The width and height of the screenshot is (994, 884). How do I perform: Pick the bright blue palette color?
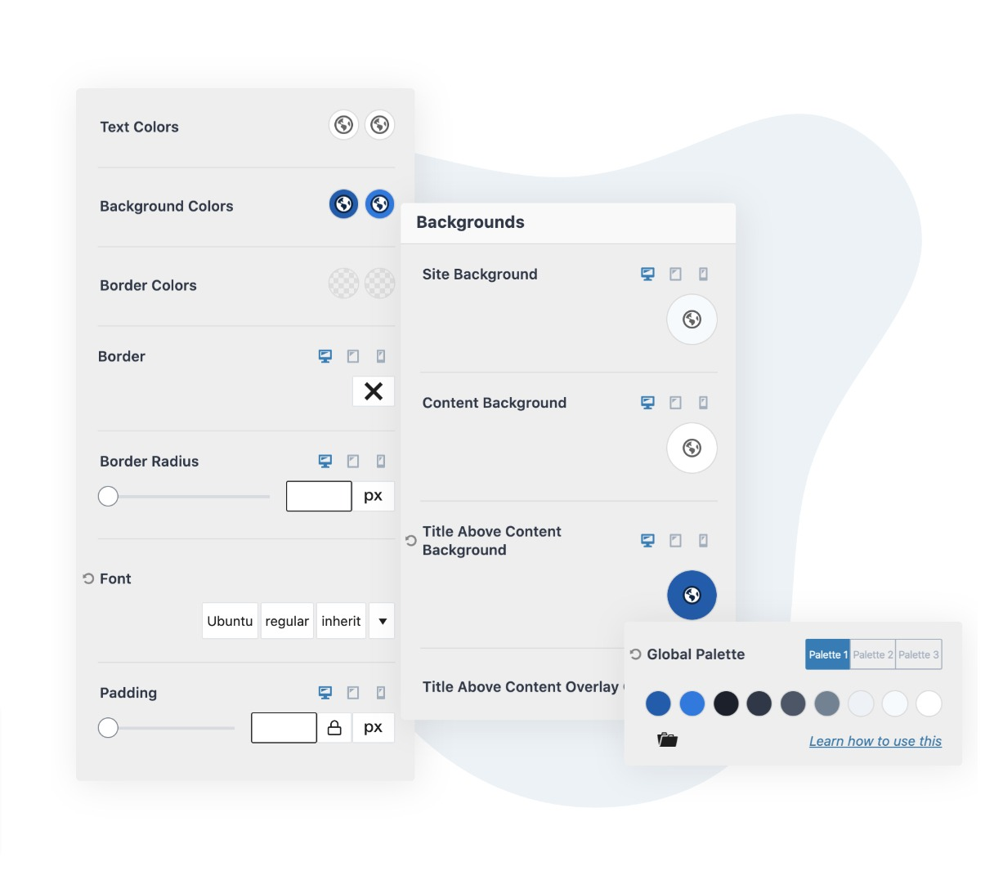coord(692,703)
